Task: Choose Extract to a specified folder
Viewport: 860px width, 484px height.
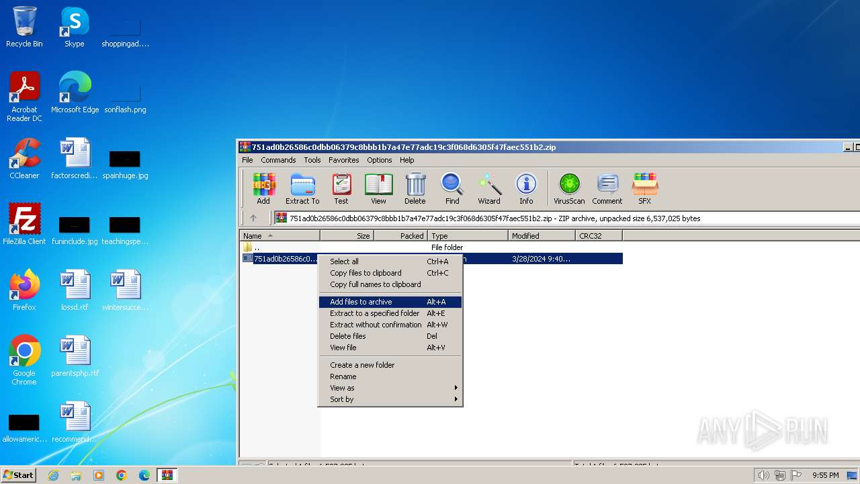Action: pos(390,313)
